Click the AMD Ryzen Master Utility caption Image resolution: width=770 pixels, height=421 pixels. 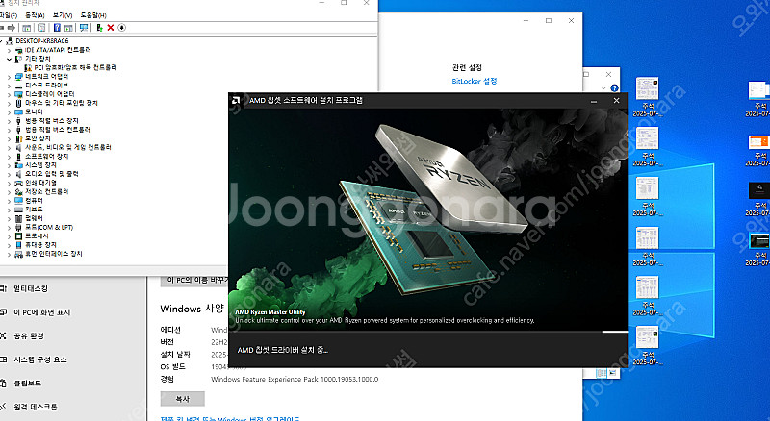click(x=270, y=312)
